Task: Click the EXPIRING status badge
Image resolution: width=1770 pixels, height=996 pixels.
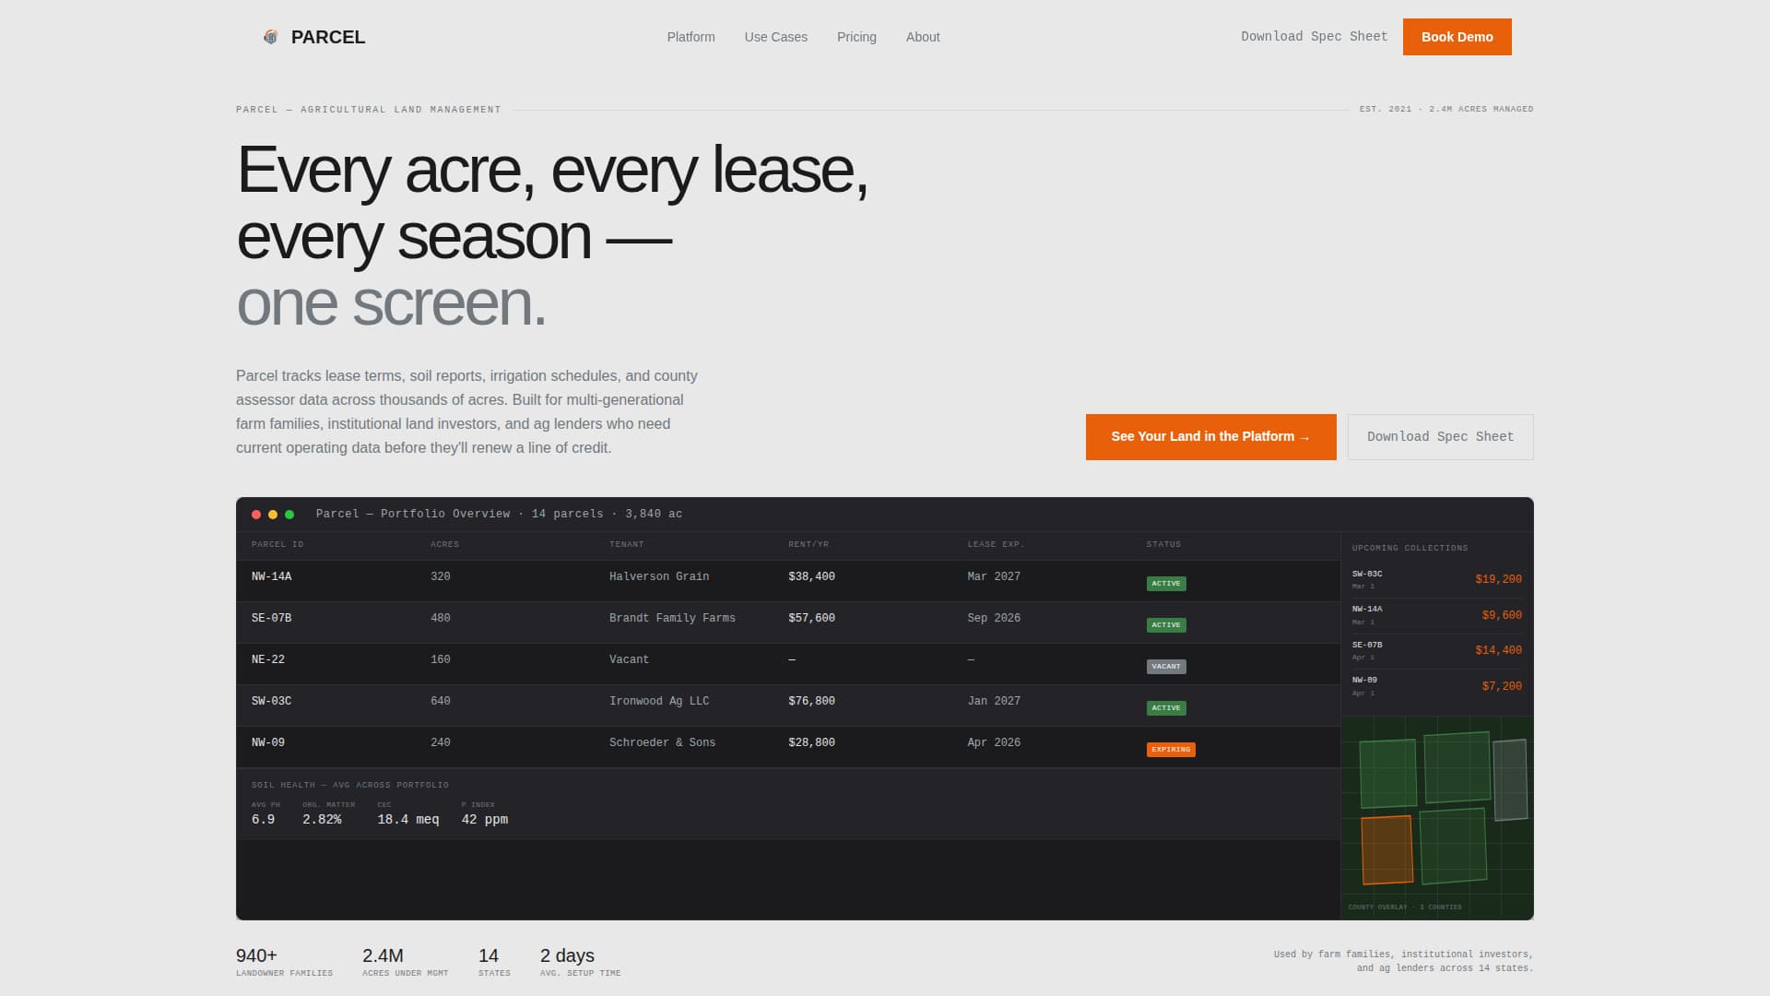Action: coord(1171,750)
